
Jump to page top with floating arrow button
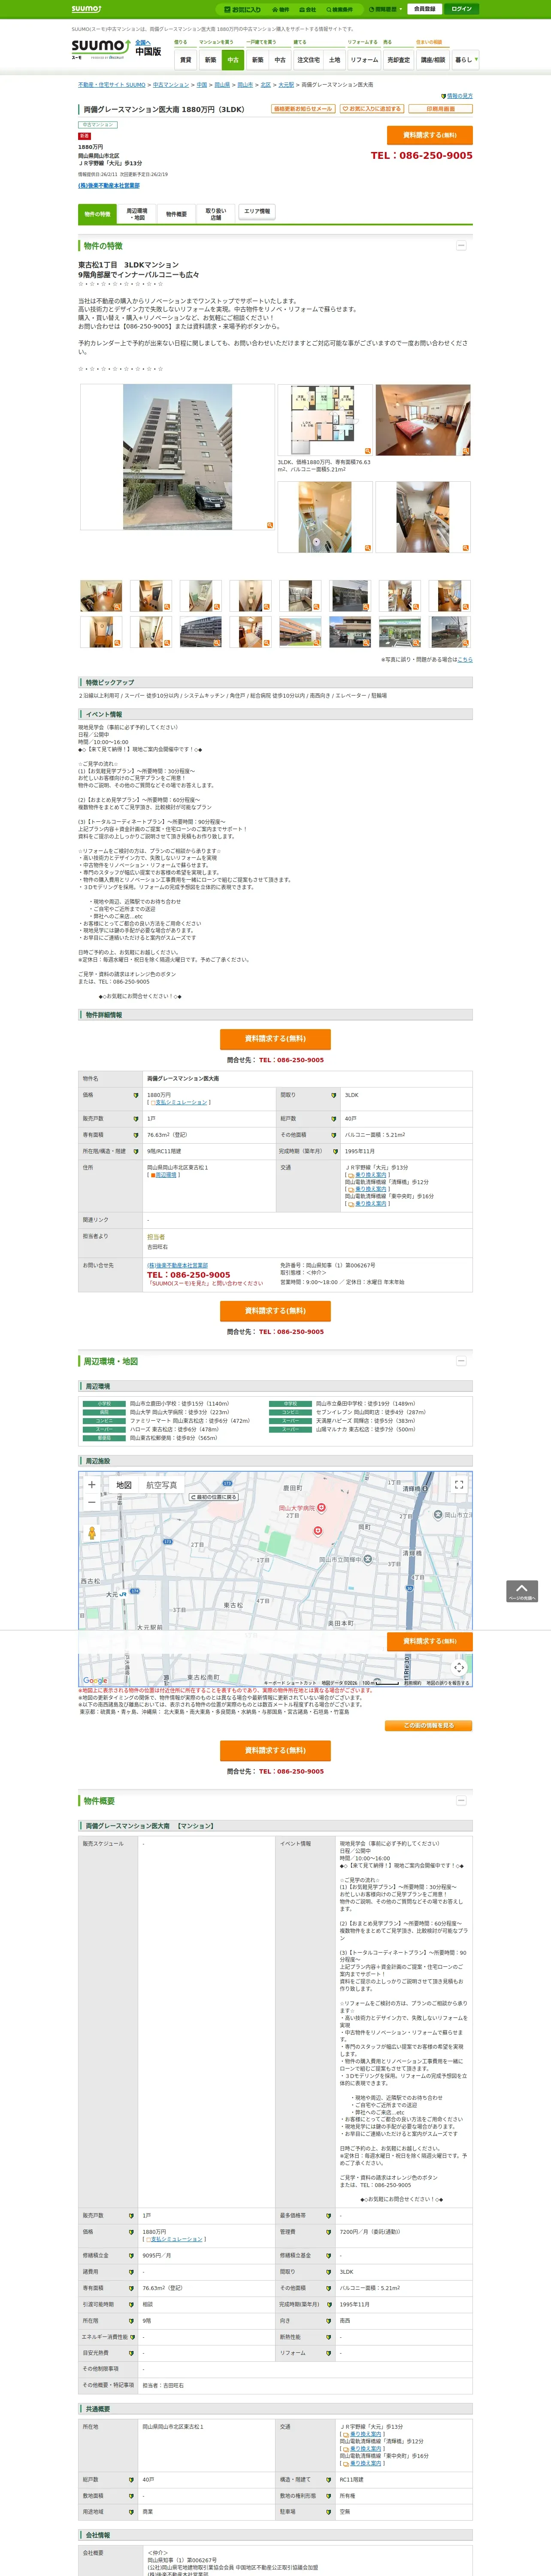(522, 1591)
